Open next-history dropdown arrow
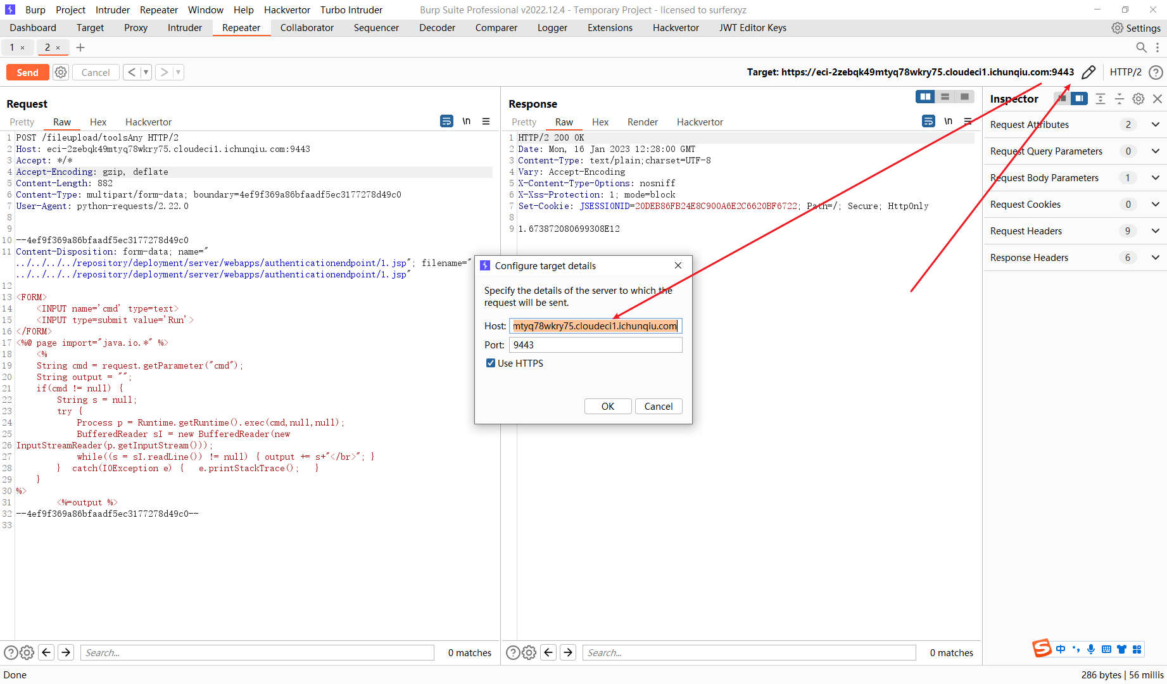 [x=179, y=72]
